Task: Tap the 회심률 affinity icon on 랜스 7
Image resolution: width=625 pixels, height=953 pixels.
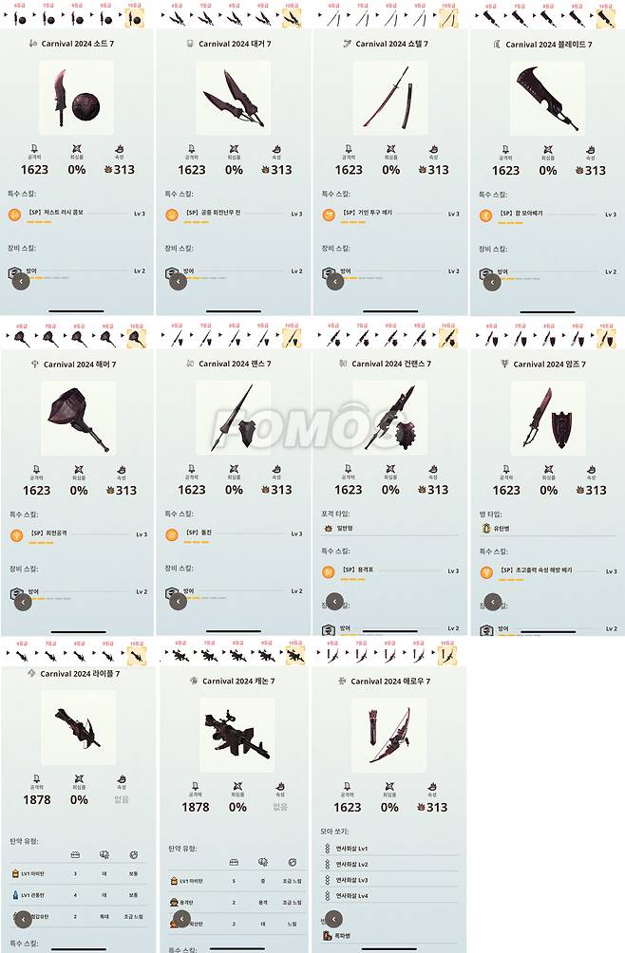Action: (234, 469)
